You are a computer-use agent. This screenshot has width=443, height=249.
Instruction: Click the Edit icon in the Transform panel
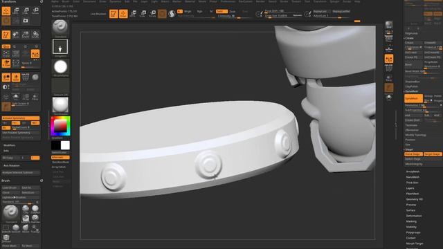pos(6,35)
